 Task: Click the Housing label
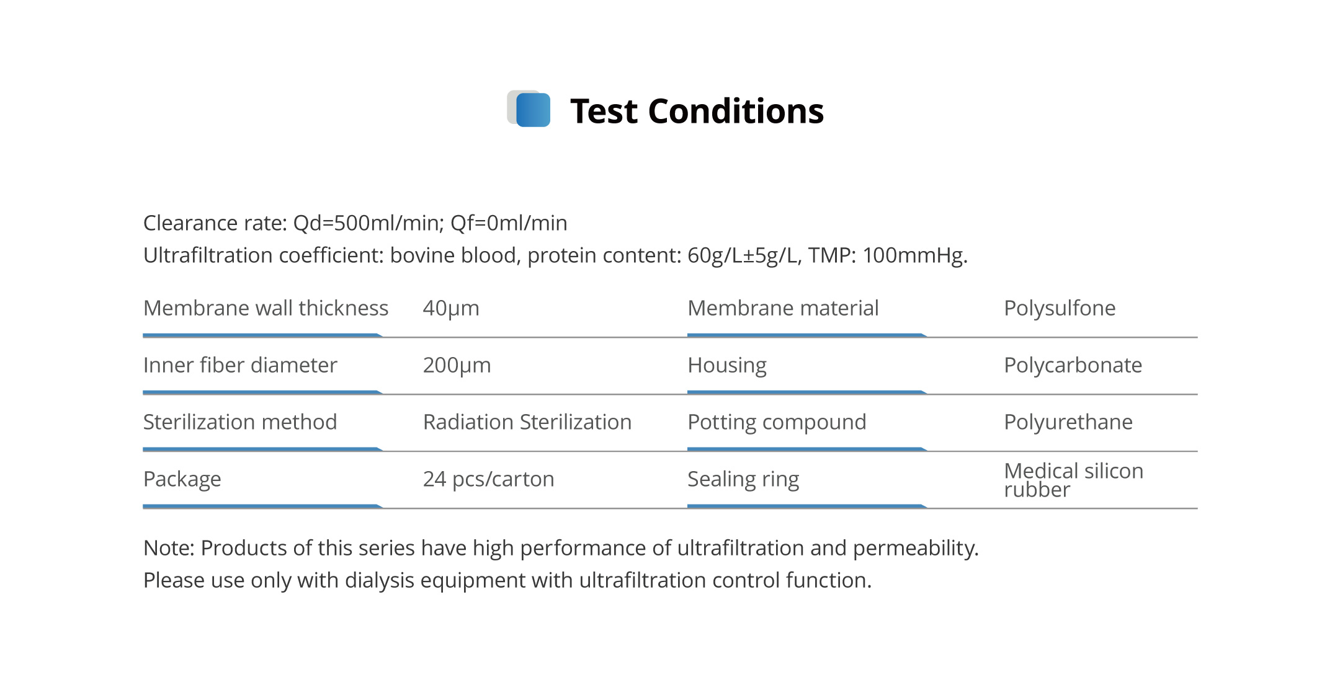pyautogui.click(x=727, y=365)
